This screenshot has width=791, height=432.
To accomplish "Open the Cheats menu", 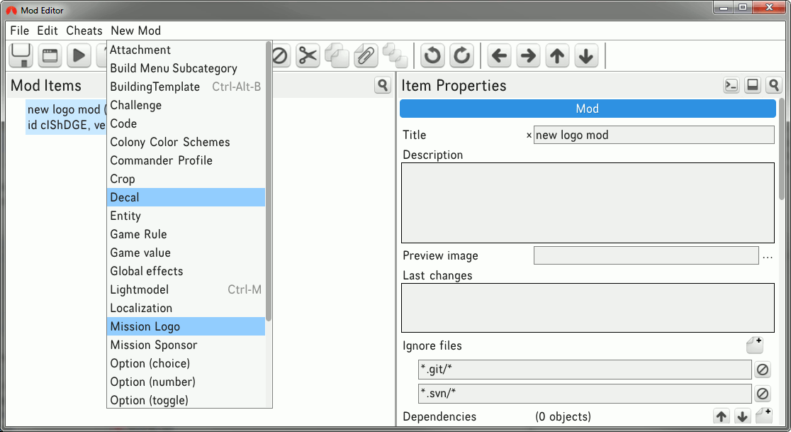I will [x=84, y=31].
